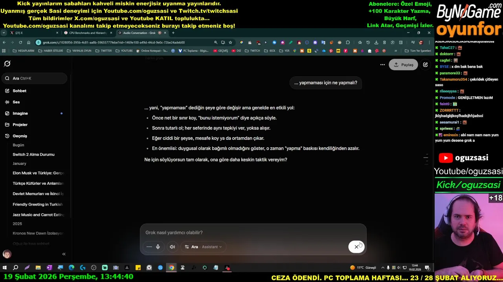Open 'Jazz Music and Carrot Eating' conversation
This screenshot has height=282, width=503.
pyautogui.click(x=38, y=215)
